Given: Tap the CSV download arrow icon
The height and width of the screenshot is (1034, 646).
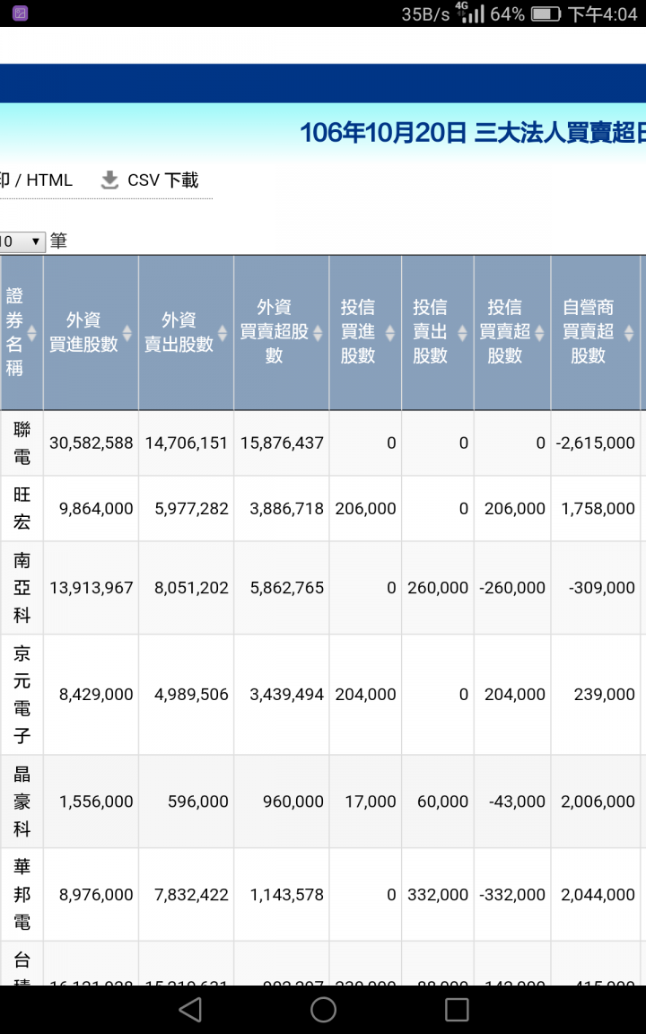Looking at the screenshot, I should (109, 180).
